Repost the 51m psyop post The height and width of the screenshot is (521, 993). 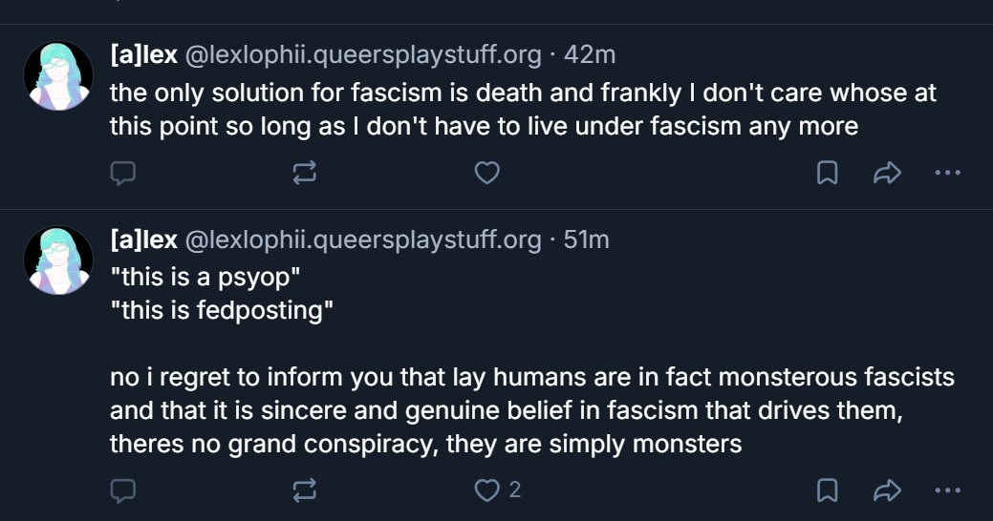tap(305, 490)
